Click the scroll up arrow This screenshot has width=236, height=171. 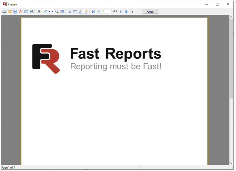[x=231, y=17]
